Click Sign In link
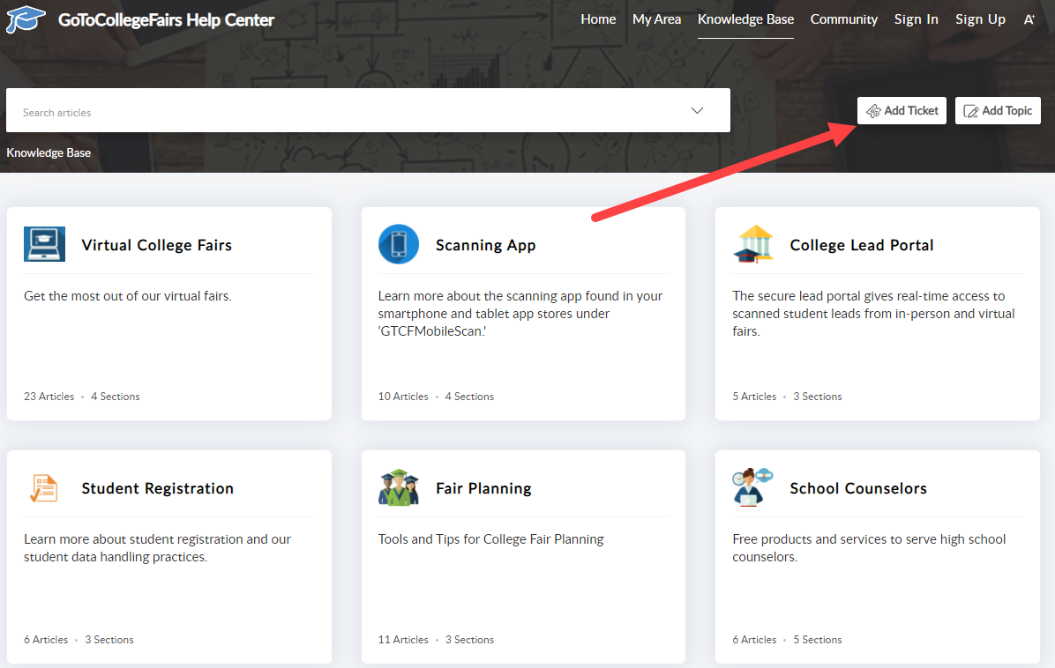 pyautogui.click(x=916, y=19)
